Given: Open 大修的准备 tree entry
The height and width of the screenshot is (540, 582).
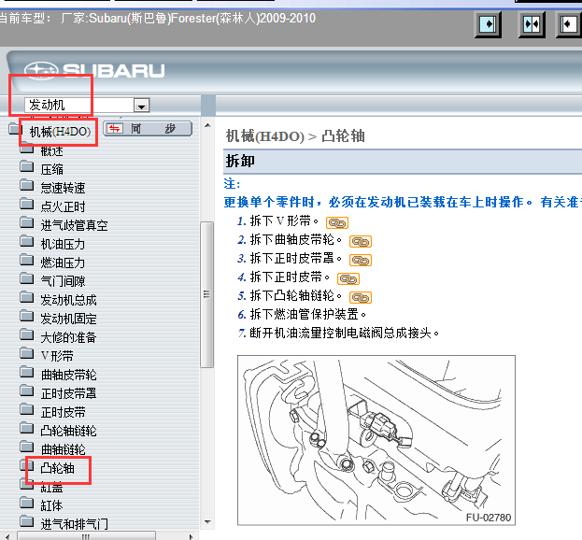Looking at the screenshot, I should 69,337.
